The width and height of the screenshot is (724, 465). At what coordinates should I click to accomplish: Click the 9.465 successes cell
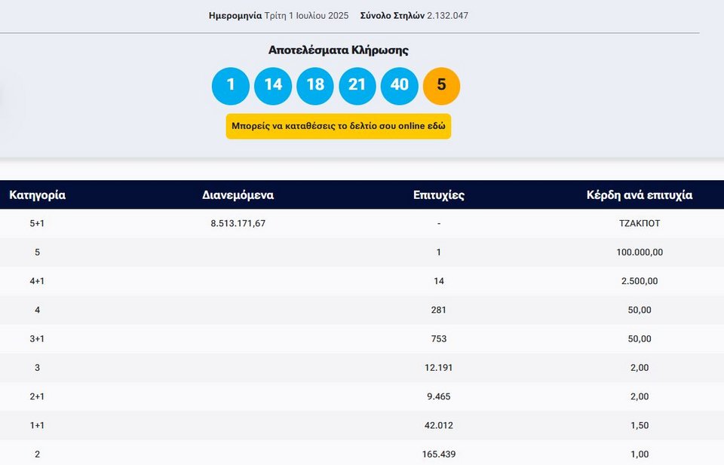439,396
